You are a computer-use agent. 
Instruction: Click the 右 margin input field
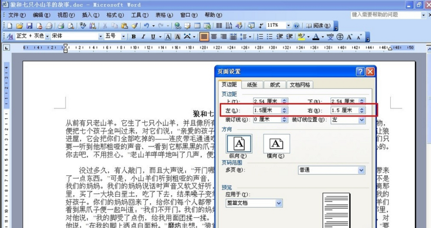coord(345,110)
